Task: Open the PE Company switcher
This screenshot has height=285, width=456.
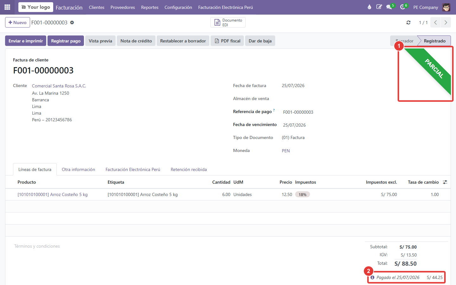Action: pyautogui.click(x=426, y=7)
